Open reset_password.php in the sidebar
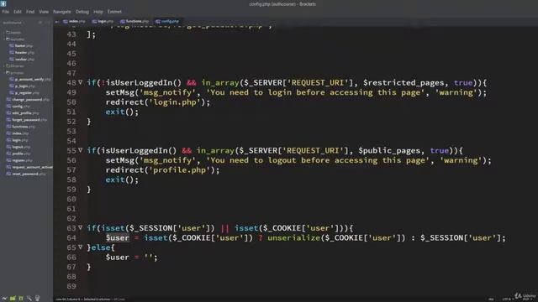Image resolution: width=538 pixels, height=302 pixels. (x=29, y=174)
